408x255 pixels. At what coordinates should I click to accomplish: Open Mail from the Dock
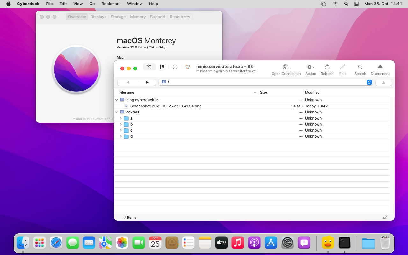click(89, 243)
